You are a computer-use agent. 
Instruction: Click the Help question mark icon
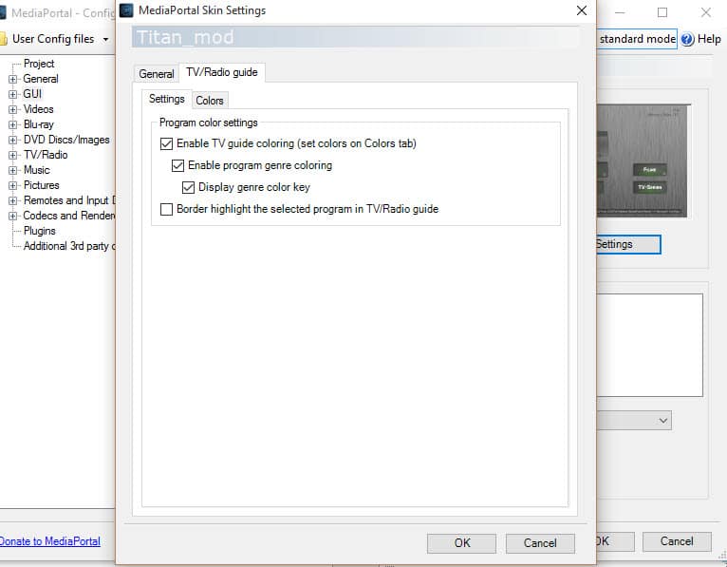(688, 39)
